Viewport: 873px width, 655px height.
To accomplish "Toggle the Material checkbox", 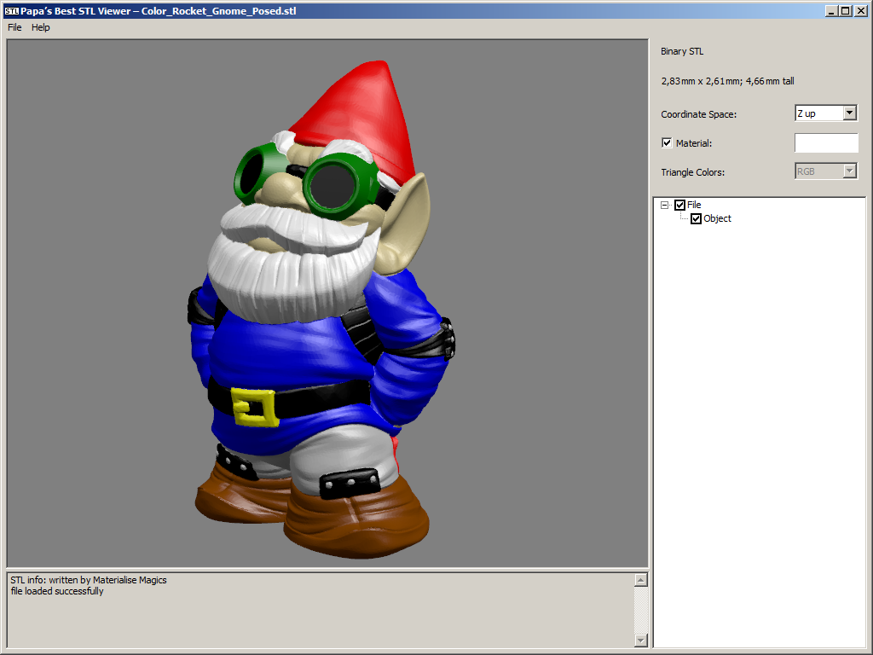I will (x=667, y=143).
